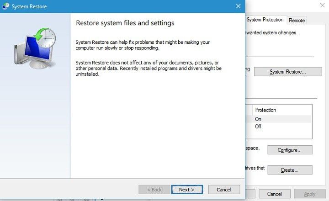Click Next in System Restore wizard

tap(187, 190)
